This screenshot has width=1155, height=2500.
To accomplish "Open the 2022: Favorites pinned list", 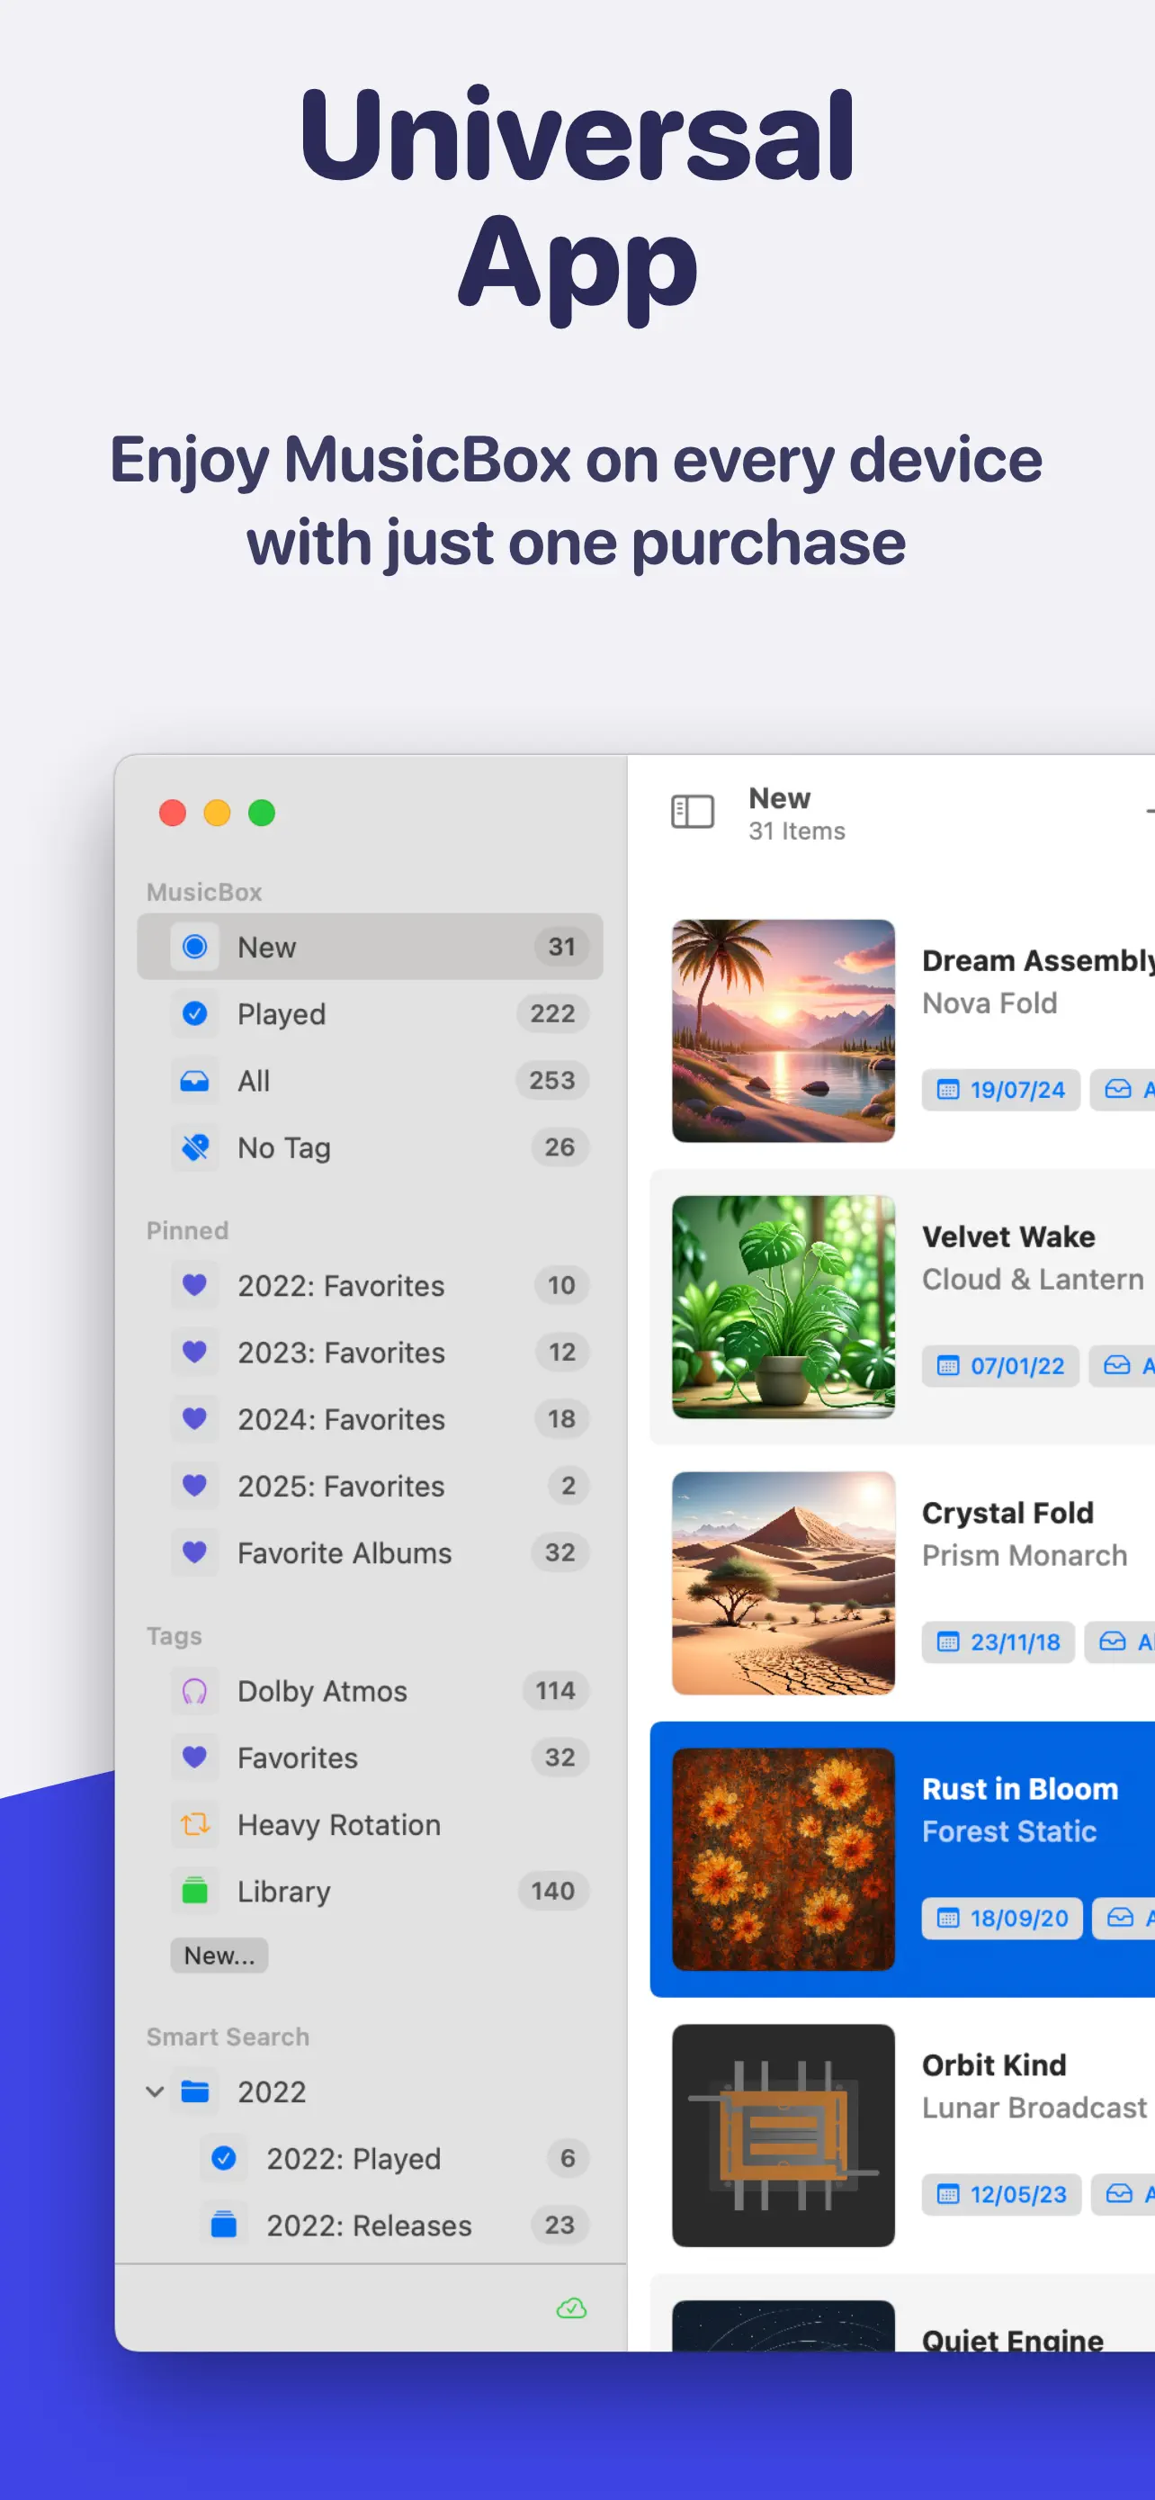I will [x=370, y=1285].
